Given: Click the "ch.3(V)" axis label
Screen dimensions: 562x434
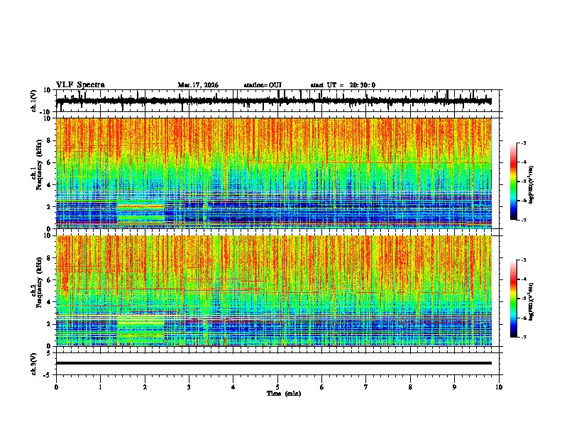Looking at the screenshot, I should click(x=34, y=364).
